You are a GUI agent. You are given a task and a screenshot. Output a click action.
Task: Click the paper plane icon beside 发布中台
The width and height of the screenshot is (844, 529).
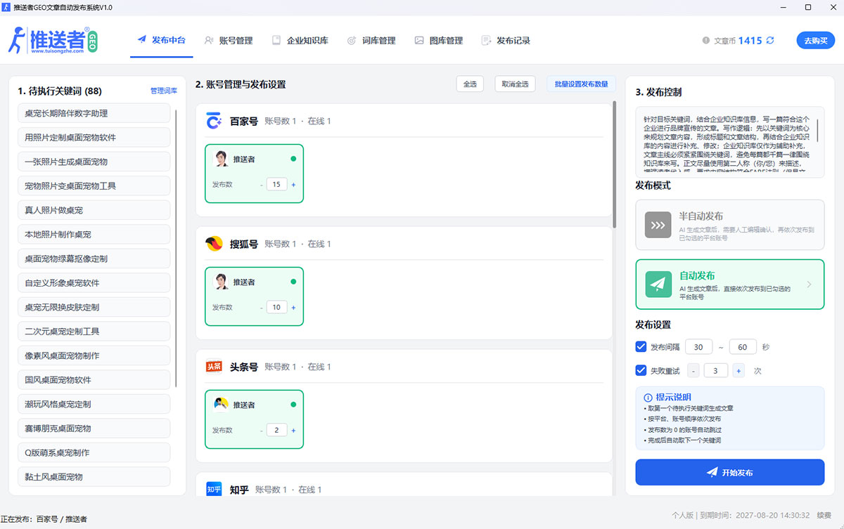(142, 40)
